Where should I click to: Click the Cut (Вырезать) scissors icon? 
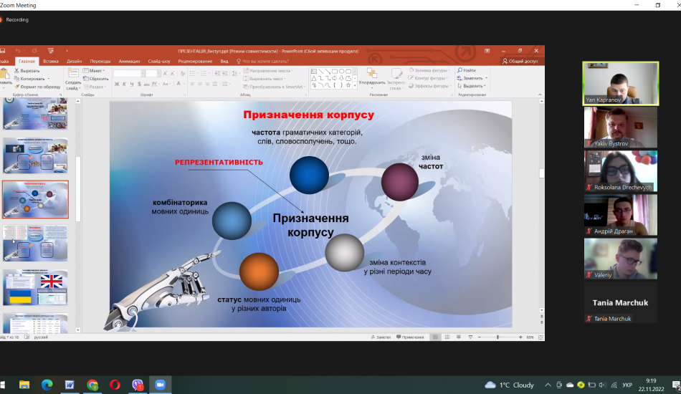(x=16, y=71)
